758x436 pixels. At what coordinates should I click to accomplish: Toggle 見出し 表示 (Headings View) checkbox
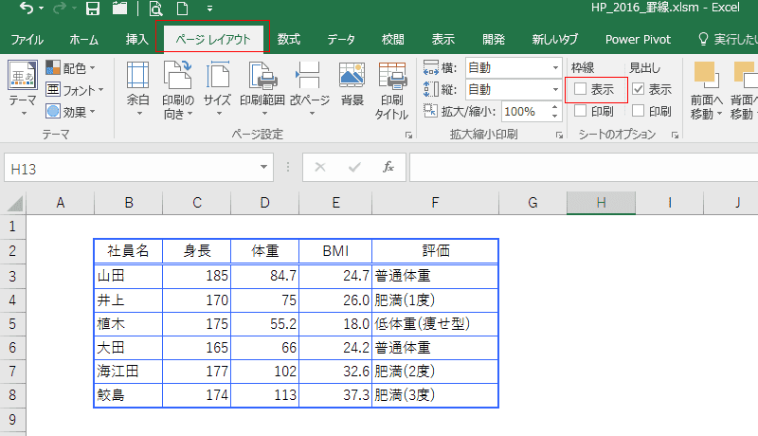click(638, 89)
